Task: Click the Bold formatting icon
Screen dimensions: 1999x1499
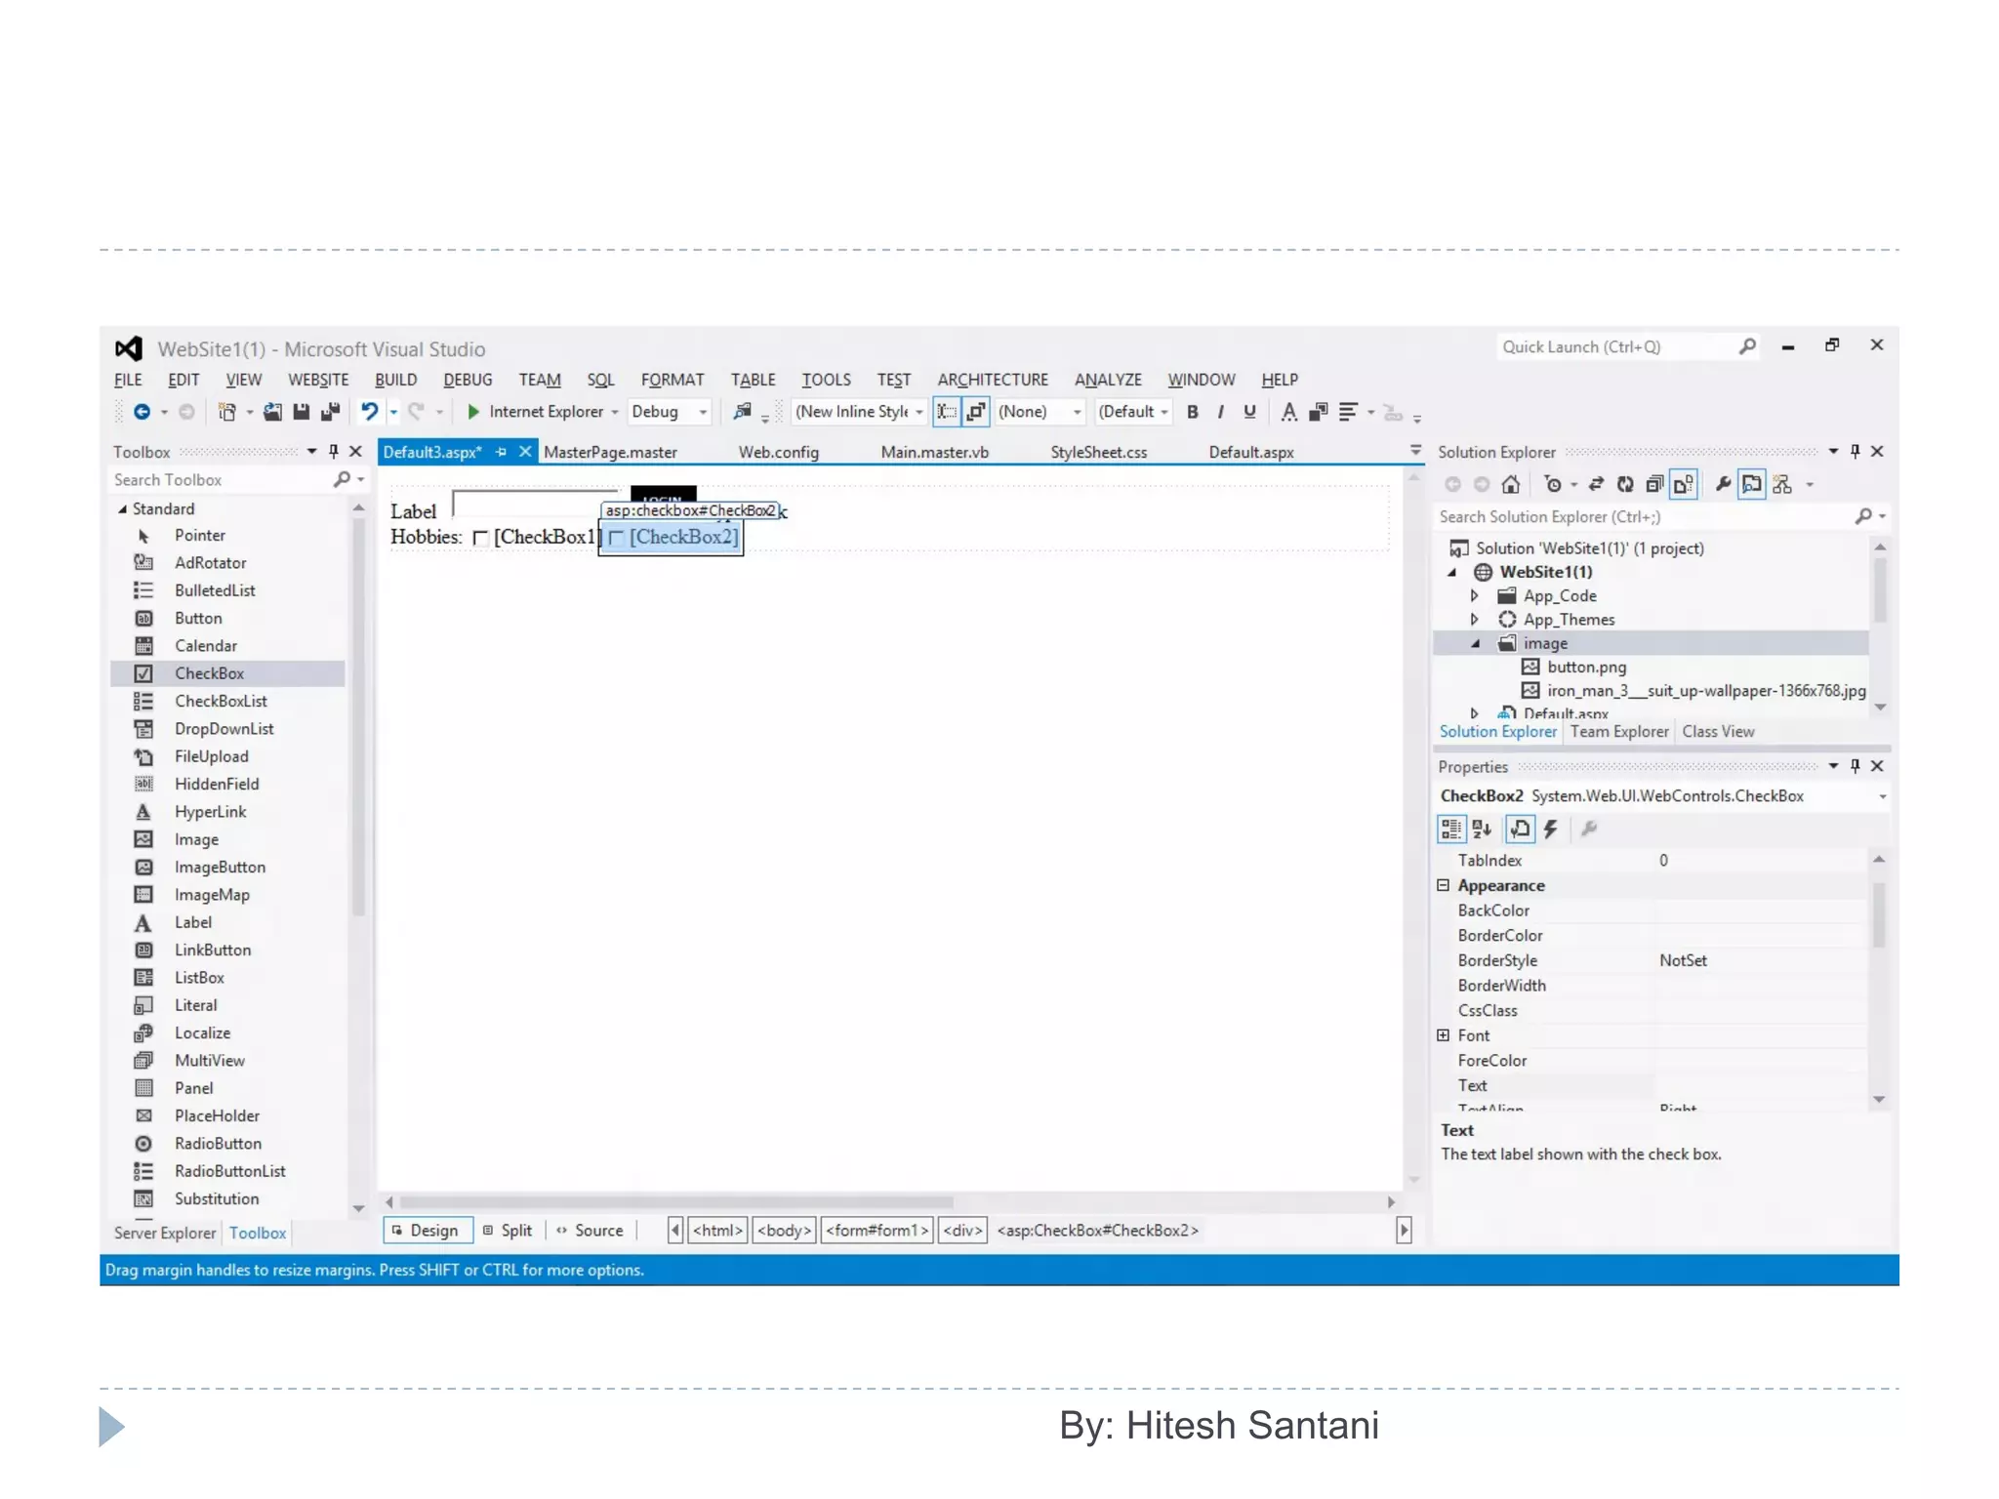Action: (x=1192, y=412)
